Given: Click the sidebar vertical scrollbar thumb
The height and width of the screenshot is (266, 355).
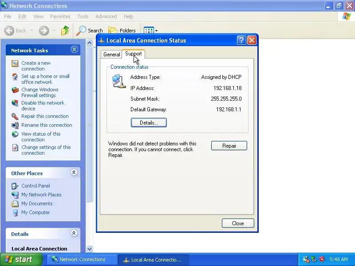Looking at the screenshot, I should [x=90, y=124].
